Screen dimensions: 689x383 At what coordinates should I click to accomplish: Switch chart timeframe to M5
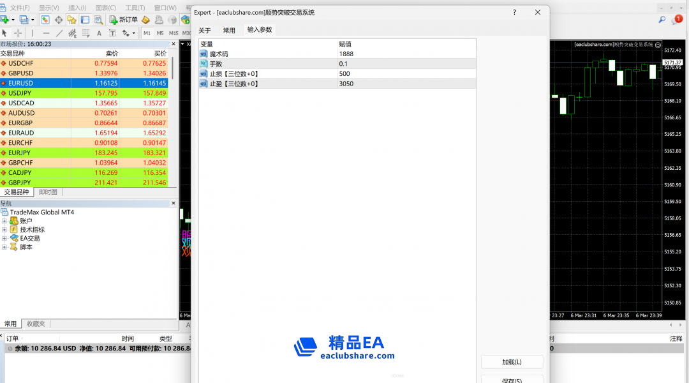point(159,33)
